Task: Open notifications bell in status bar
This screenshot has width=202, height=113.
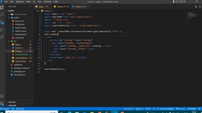Action: 199,109
